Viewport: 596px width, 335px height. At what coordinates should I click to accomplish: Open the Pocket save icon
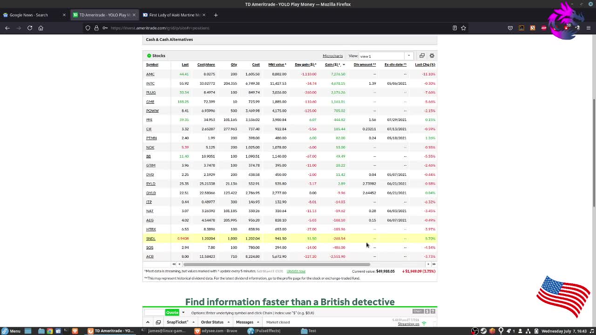click(x=510, y=28)
